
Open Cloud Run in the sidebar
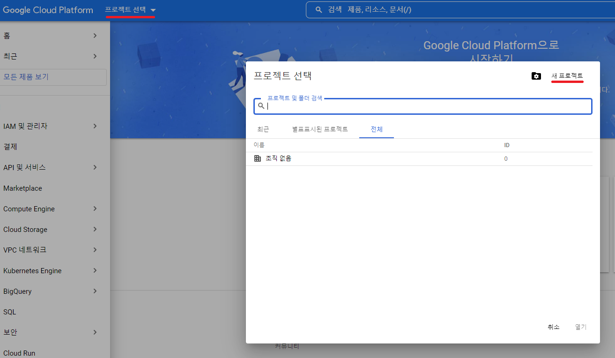click(19, 353)
